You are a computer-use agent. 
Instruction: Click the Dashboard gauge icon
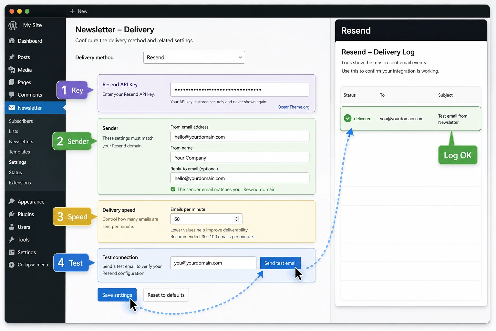[x=12, y=41]
